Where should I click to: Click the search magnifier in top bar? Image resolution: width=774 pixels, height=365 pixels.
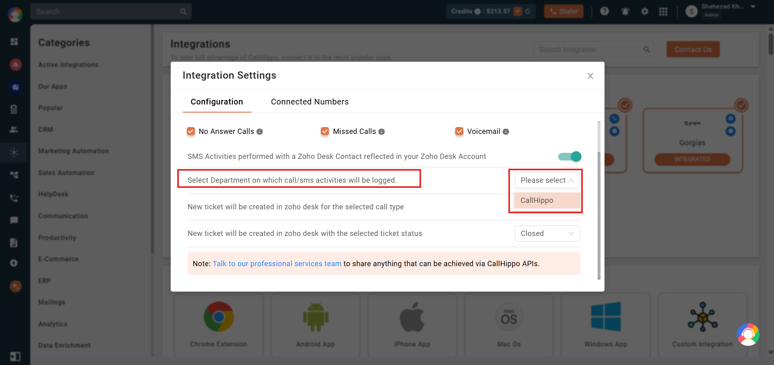coord(183,11)
